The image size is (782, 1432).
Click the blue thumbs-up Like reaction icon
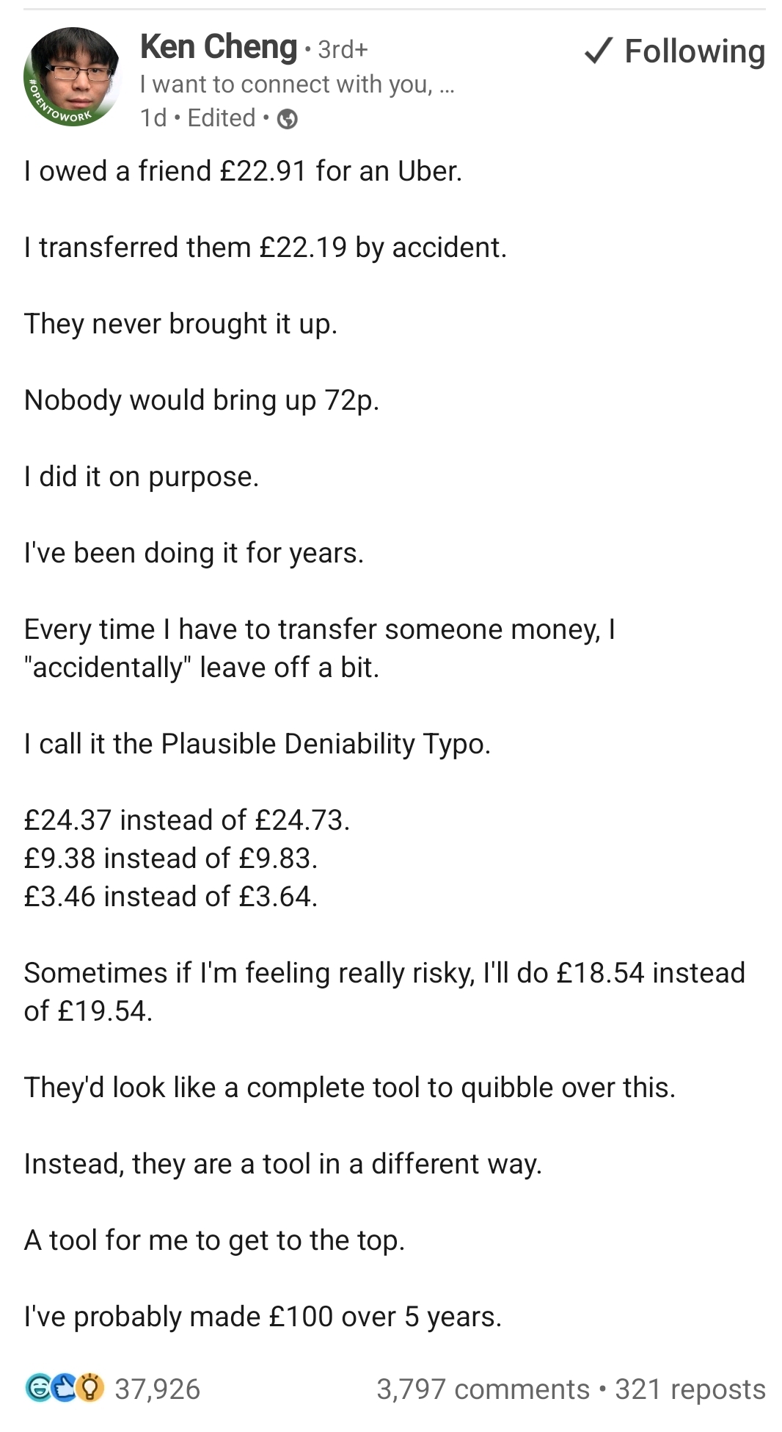coord(65,1387)
